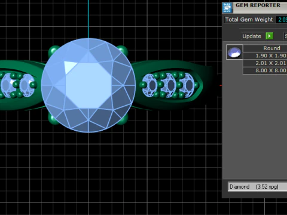The height and width of the screenshot is (215, 287).
Task: Click the Update button label
Action: [252, 36]
